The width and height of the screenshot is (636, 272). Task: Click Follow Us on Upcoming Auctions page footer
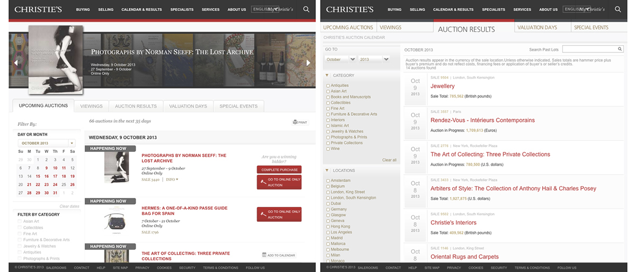[255, 268]
